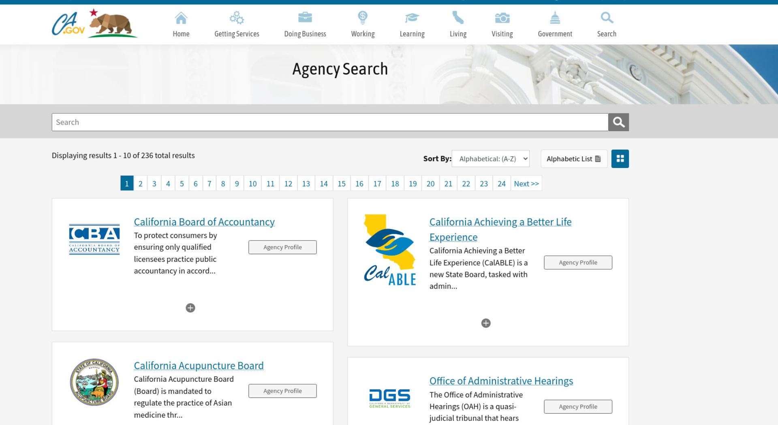Go to results page 13
The image size is (778, 425).
[306, 183]
